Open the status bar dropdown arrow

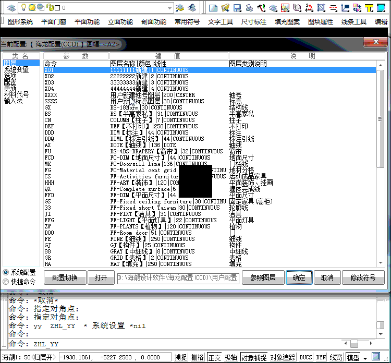click(365, 358)
